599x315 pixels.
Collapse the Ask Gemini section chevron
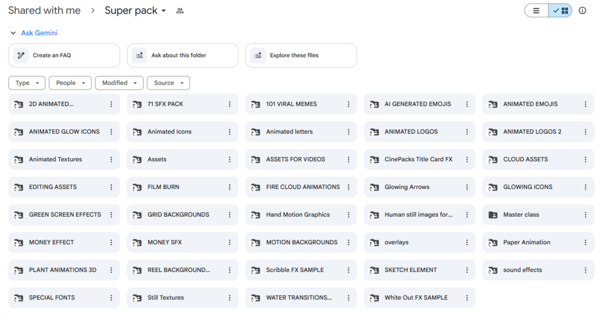13,33
